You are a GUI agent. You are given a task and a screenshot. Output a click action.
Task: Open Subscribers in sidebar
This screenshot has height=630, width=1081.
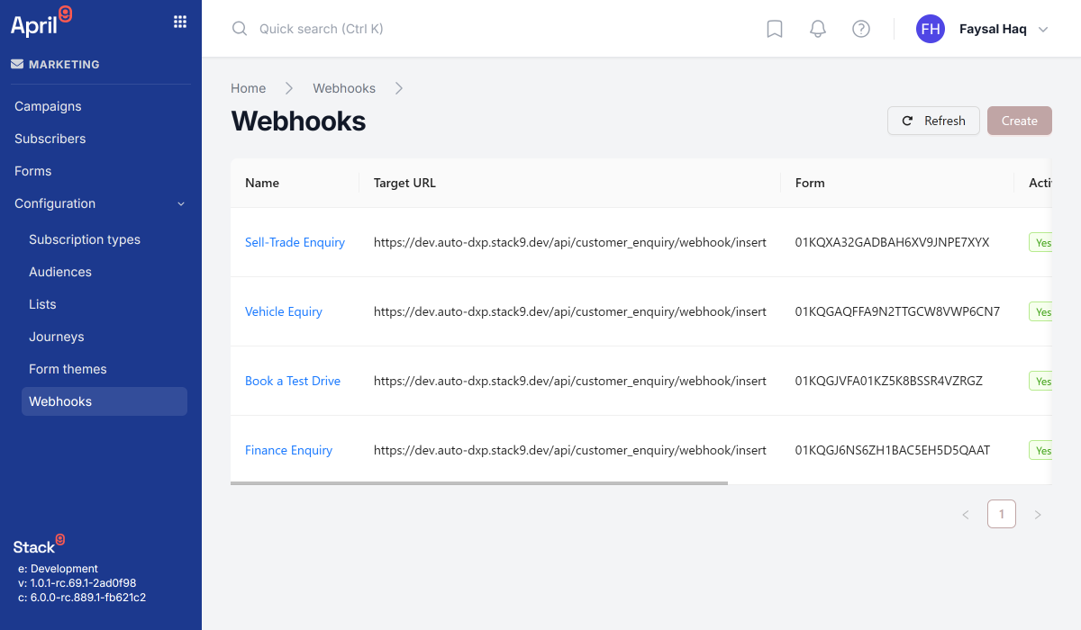pyautogui.click(x=101, y=139)
